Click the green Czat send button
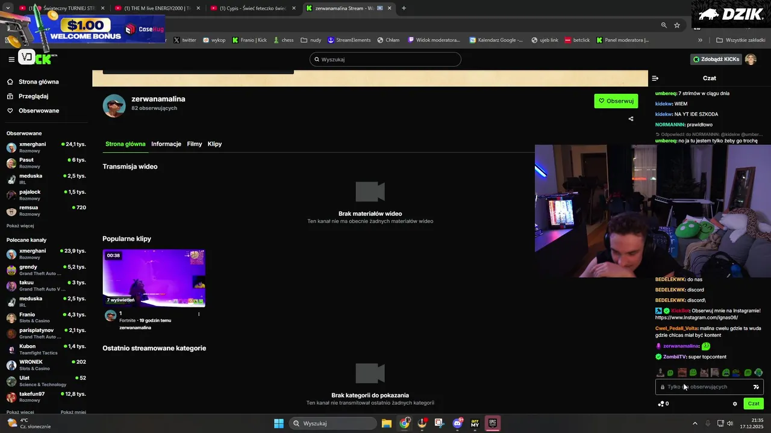Screen dimensions: 771x433 (x=754, y=404)
